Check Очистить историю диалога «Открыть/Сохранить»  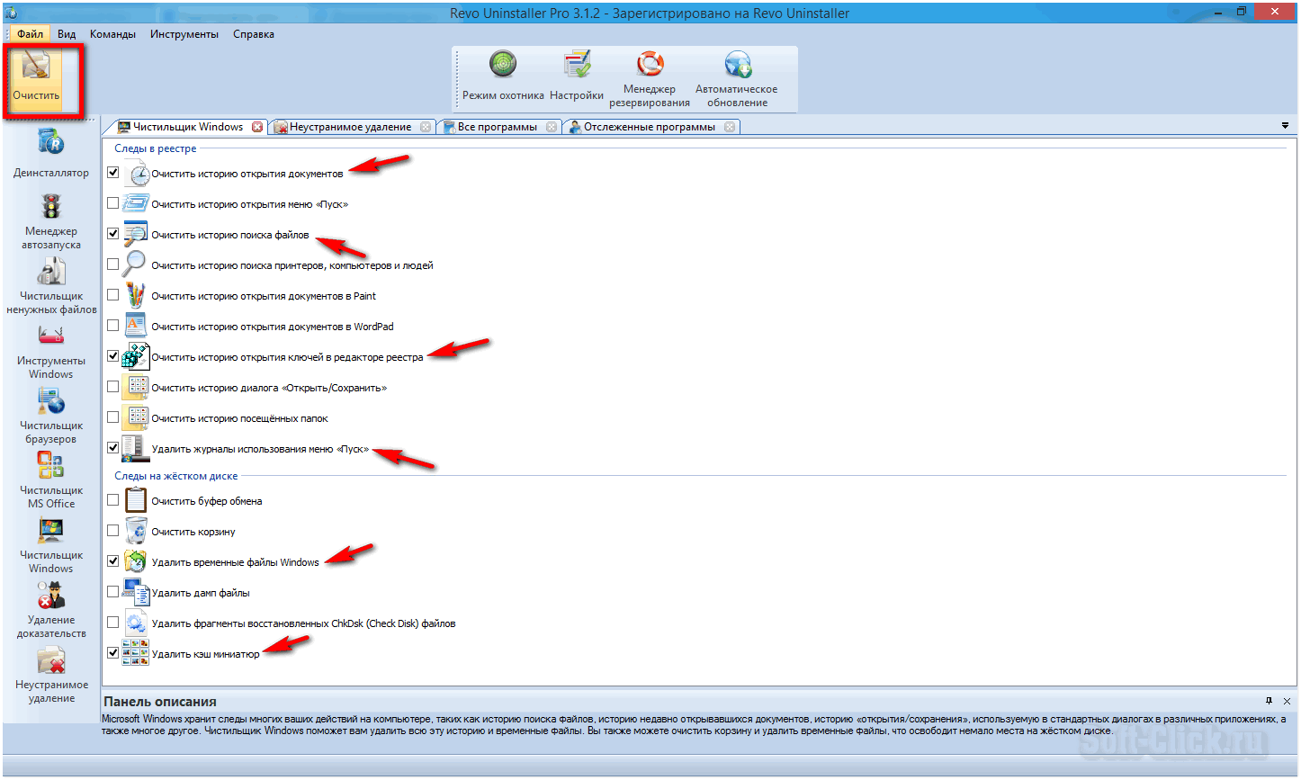(x=112, y=387)
